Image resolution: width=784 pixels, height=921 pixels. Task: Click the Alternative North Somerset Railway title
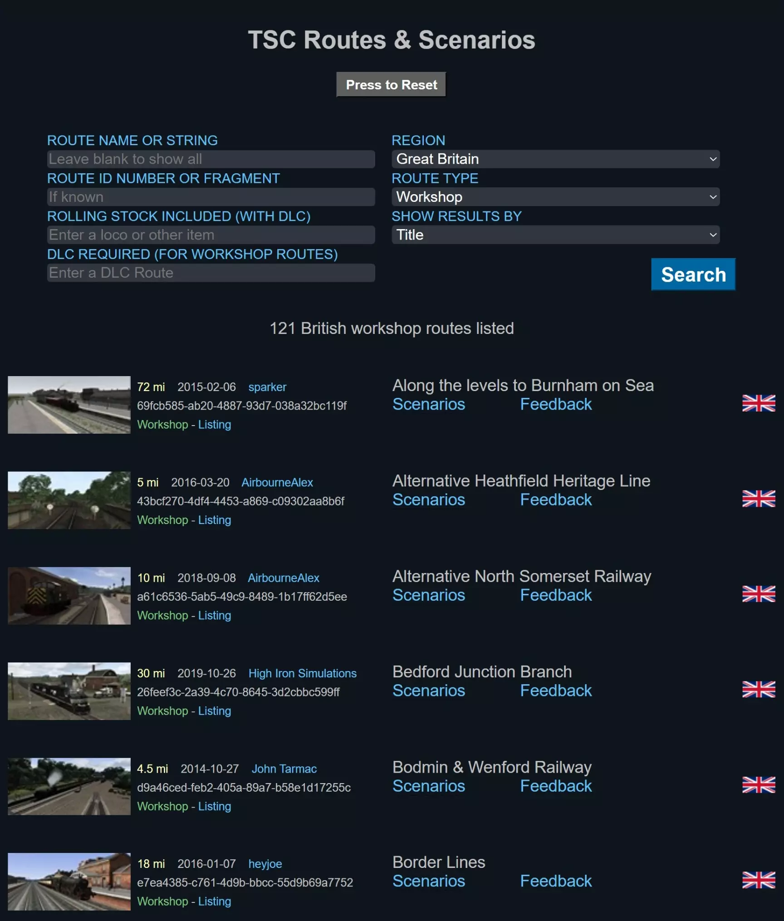[522, 576]
